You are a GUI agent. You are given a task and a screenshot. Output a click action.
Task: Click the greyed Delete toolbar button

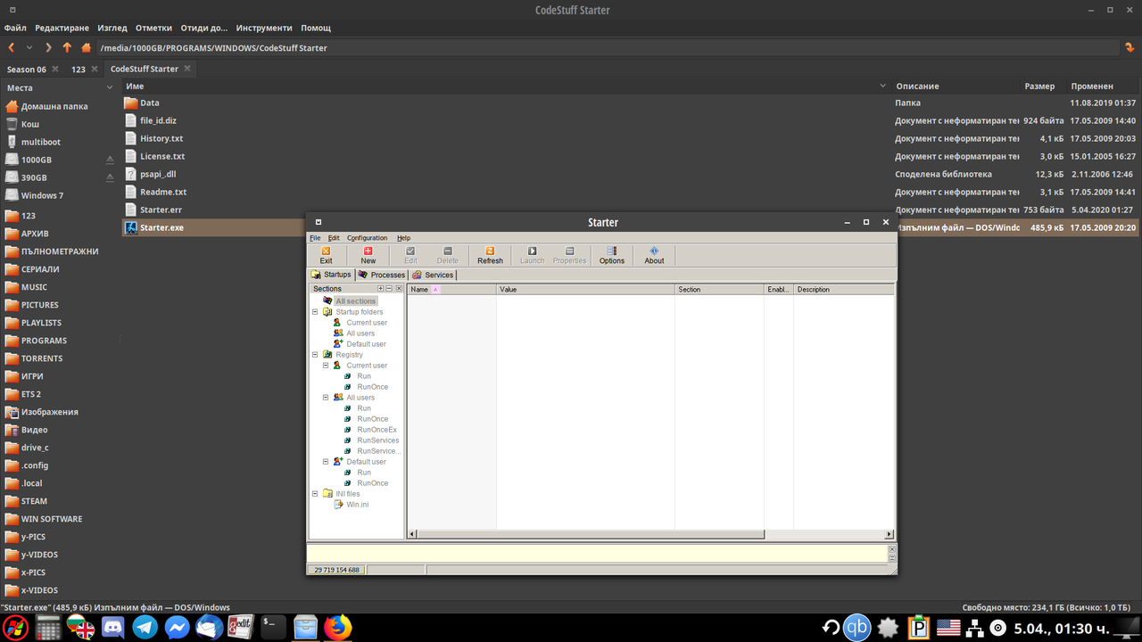pyautogui.click(x=447, y=256)
